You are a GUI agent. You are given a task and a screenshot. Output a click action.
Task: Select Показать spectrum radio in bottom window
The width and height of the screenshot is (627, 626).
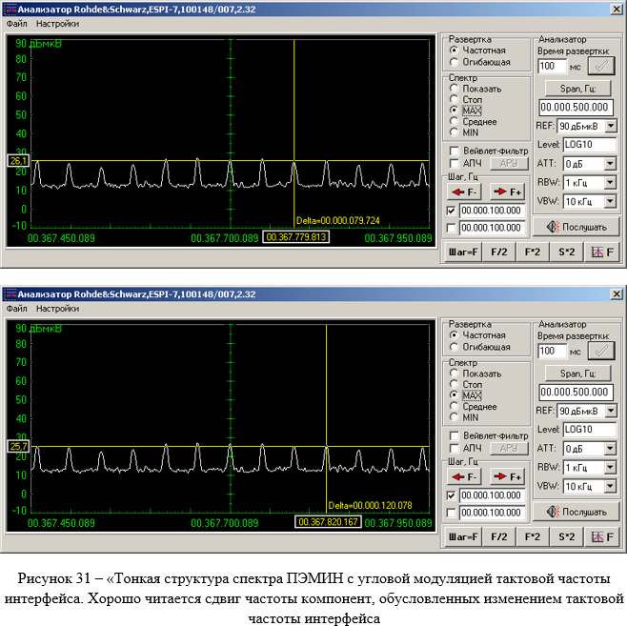click(x=454, y=374)
